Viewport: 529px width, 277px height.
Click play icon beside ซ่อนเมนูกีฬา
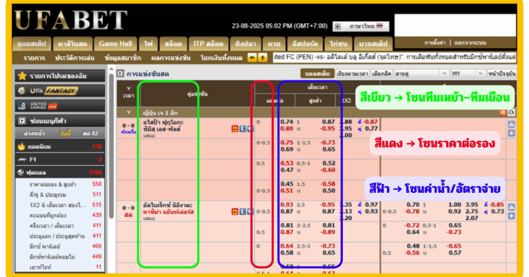[22, 121]
